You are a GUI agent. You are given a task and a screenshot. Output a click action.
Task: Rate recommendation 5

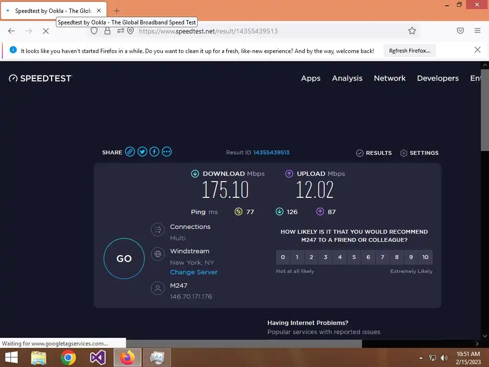(x=354, y=257)
